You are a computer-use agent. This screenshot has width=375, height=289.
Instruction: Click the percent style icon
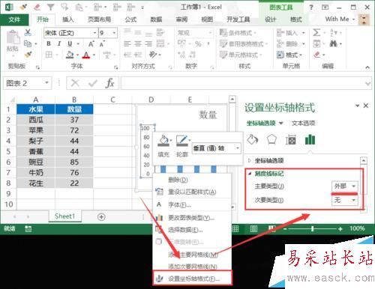(x=198, y=44)
